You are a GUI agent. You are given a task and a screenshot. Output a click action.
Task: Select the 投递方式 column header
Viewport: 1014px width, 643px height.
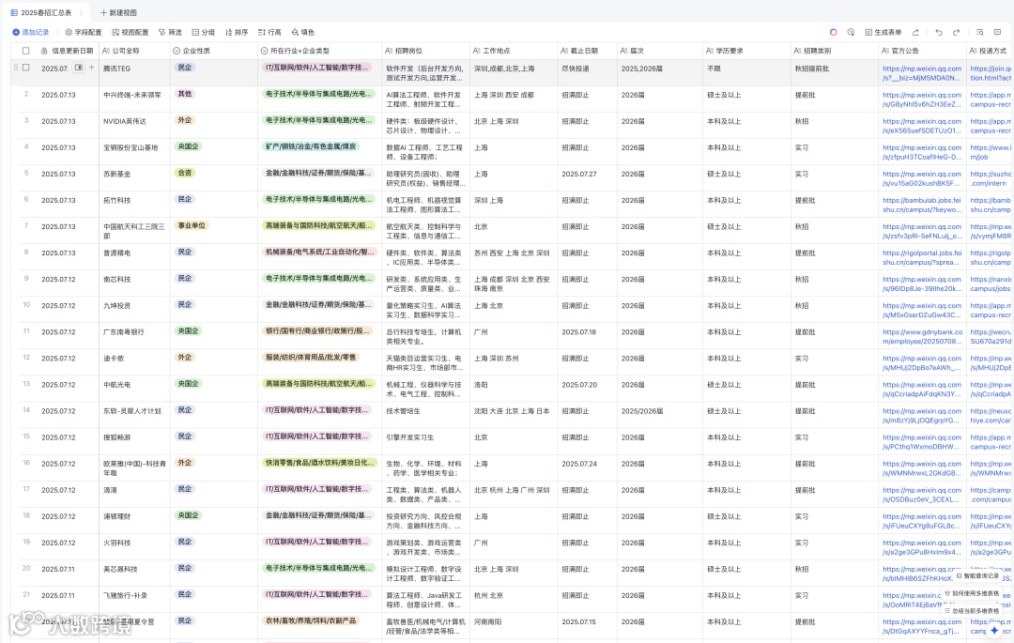(x=990, y=51)
